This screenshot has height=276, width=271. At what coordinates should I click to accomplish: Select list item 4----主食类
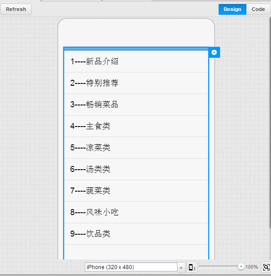point(136,126)
